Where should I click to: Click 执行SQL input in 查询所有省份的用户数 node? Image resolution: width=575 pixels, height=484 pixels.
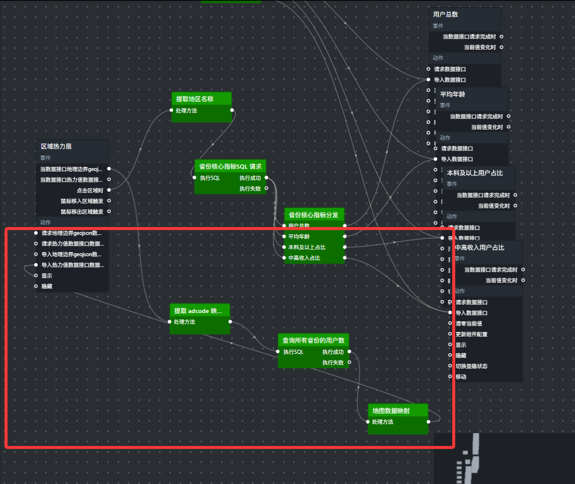tap(293, 352)
